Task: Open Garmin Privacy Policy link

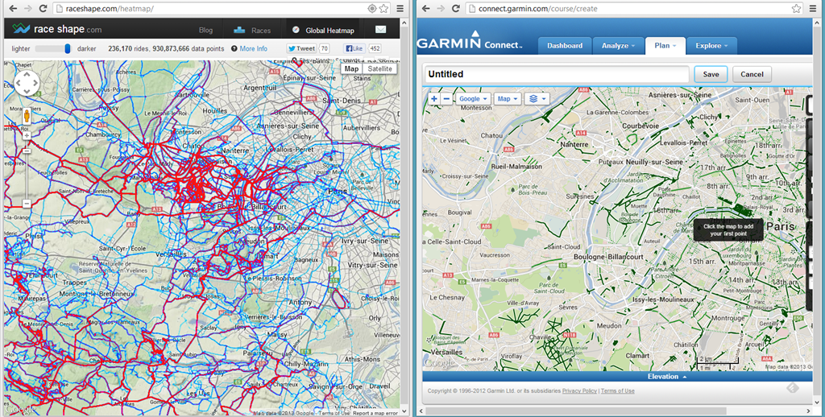Action: tap(579, 390)
